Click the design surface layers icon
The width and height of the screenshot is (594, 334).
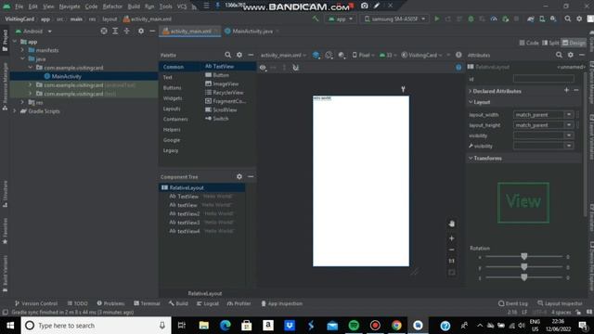316,56
